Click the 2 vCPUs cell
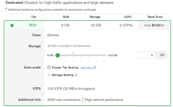 126,25
